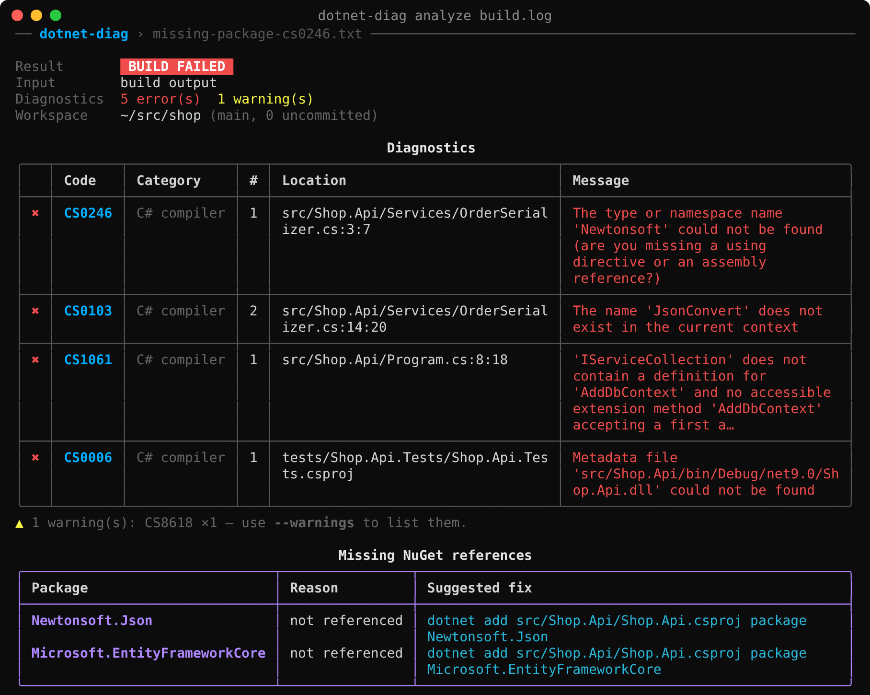Click the Package column header
Image resolution: width=870 pixels, height=695 pixels.
[x=60, y=588]
